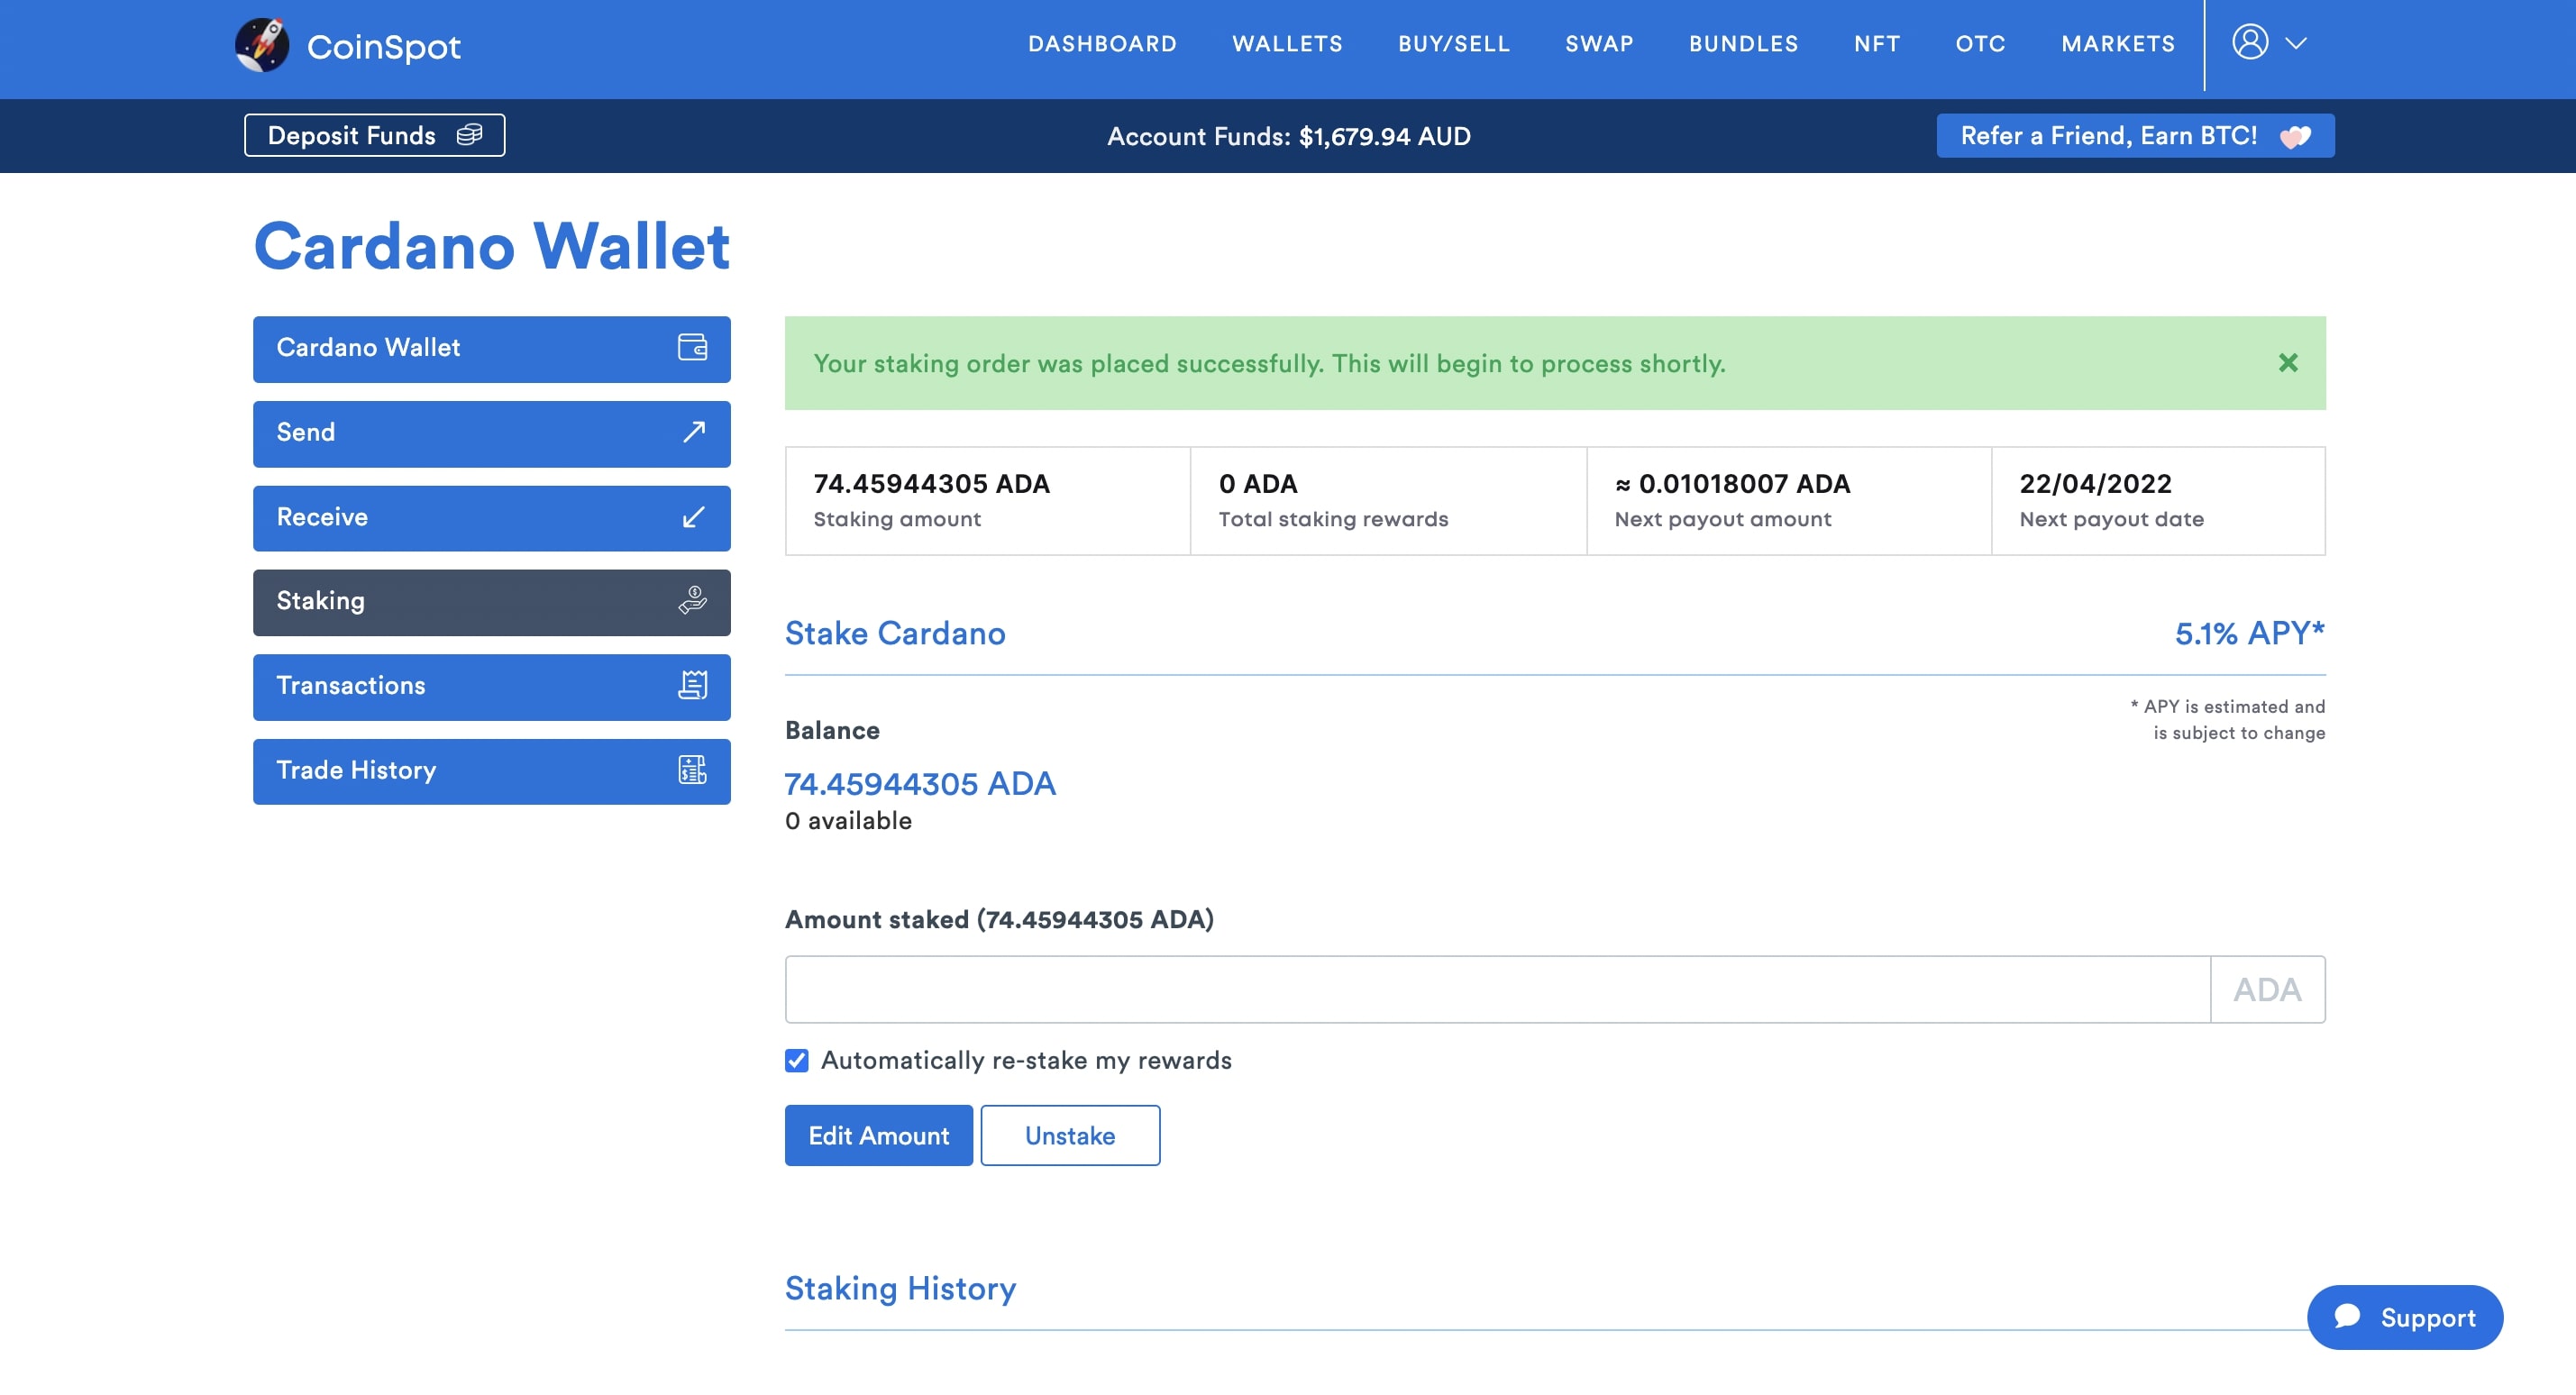
Task: Click the Amount staked input field
Action: tap(1497, 989)
